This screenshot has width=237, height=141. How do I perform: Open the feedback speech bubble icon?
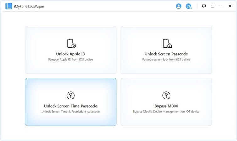coord(204,6)
